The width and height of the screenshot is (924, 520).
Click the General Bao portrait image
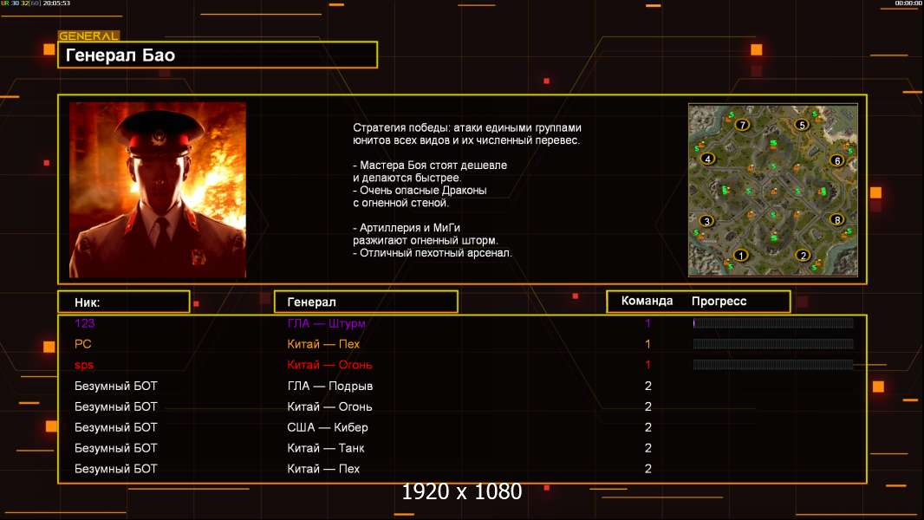(158, 190)
